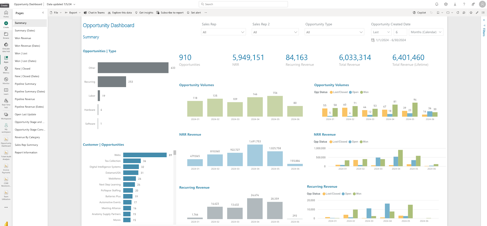Open the view options dropdown arrow
487x226 pixels.
tap(452, 13)
